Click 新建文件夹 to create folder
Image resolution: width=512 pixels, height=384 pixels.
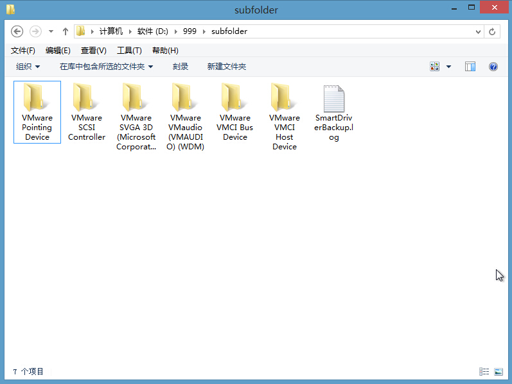226,67
